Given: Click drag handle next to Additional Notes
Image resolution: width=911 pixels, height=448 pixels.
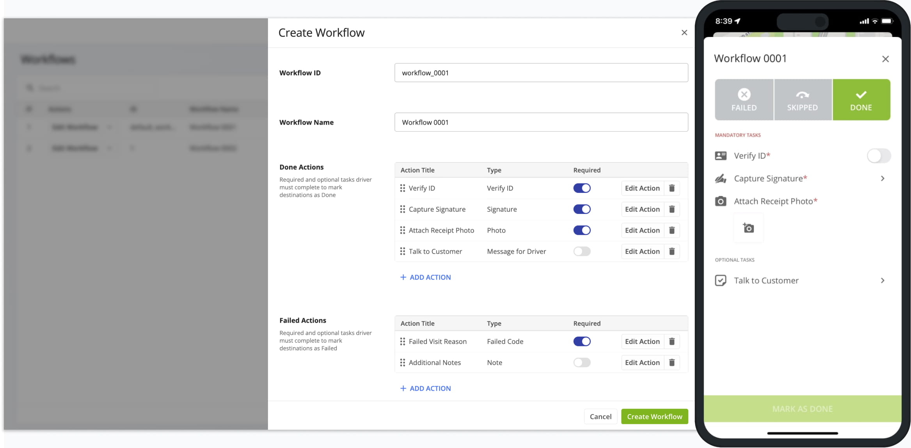Looking at the screenshot, I should coord(402,363).
